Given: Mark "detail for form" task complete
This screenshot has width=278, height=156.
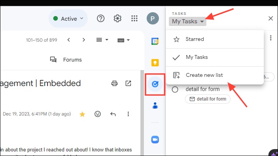Looking at the screenshot, I should (175, 89).
